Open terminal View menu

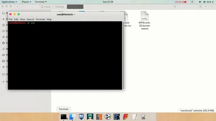click(23, 19)
